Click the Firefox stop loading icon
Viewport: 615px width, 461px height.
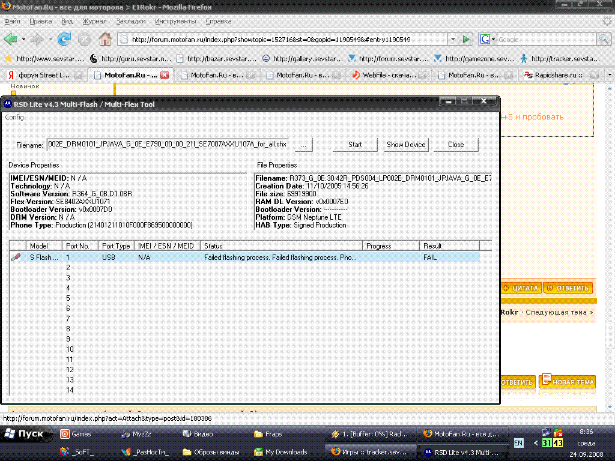click(x=84, y=39)
